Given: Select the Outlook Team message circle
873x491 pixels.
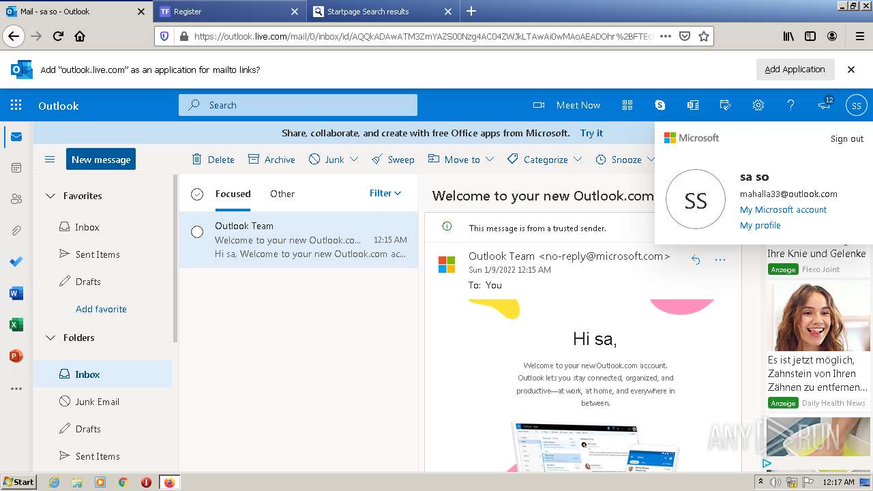Looking at the screenshot, I should click(197, 232).
